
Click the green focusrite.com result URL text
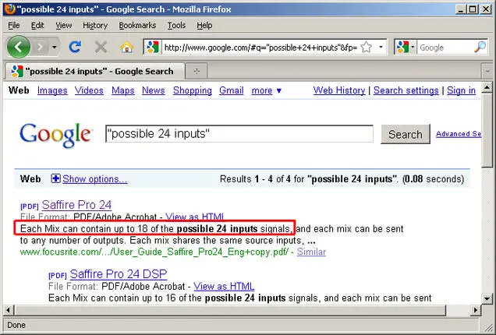[x=154, y=252]
